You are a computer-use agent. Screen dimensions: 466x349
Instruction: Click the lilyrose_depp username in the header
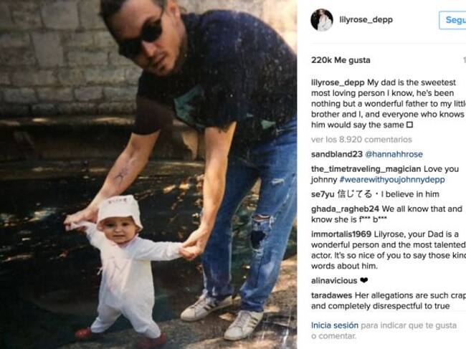[366, 19]
